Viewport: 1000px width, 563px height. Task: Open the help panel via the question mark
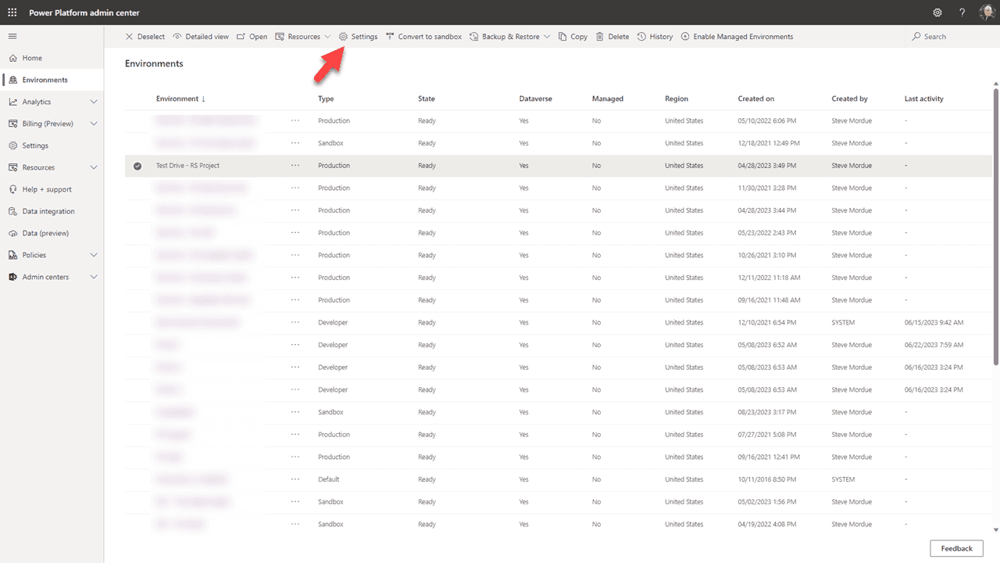(962, 12)
